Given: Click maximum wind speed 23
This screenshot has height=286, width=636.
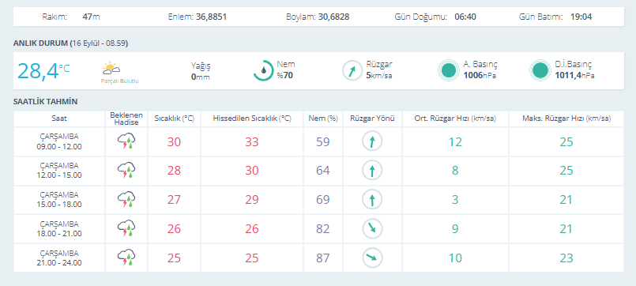Looking at the screenshot, I should point(566,258).
